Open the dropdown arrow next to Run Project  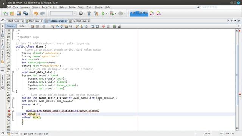[107, 14]
